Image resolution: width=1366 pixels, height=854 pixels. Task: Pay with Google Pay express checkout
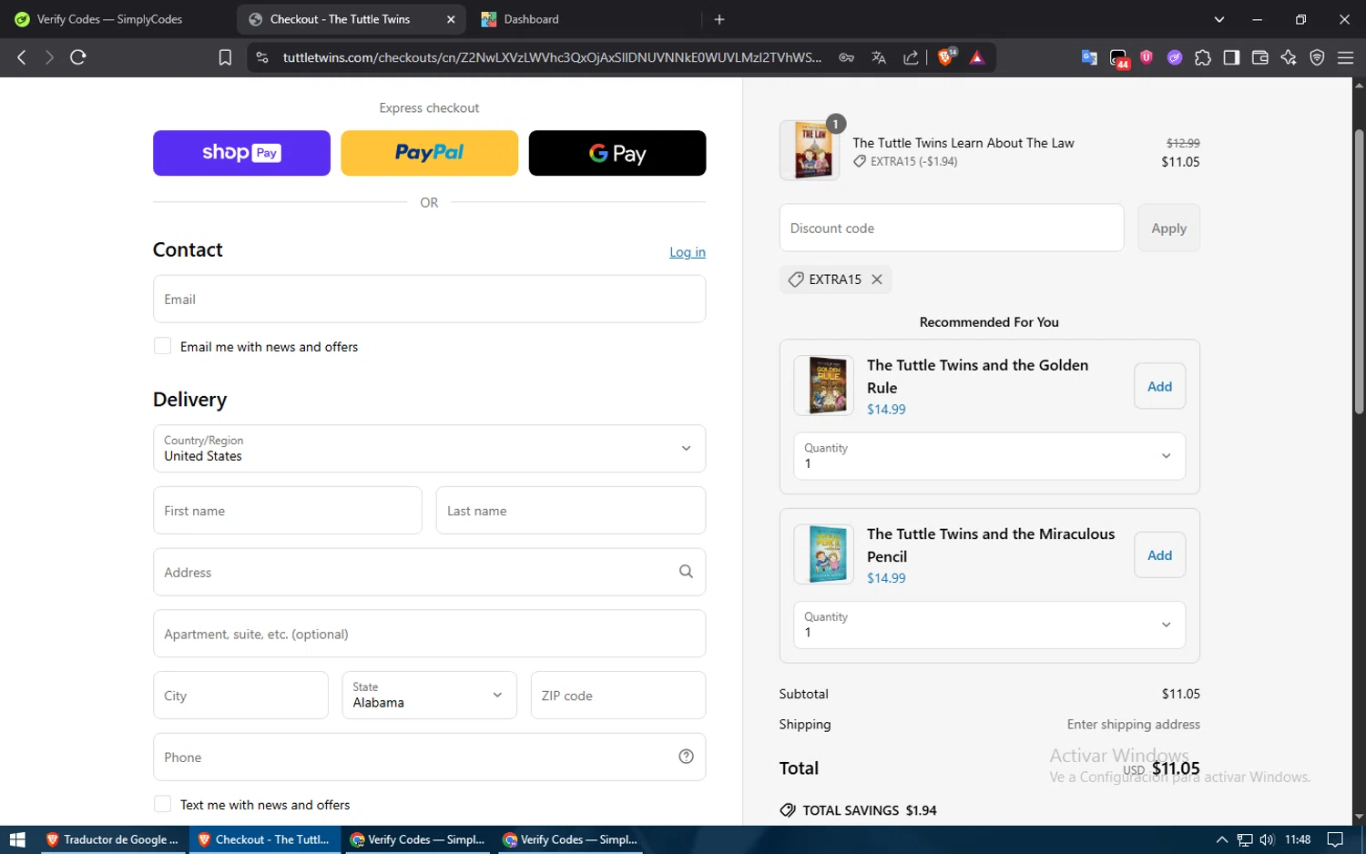point(617,153)
